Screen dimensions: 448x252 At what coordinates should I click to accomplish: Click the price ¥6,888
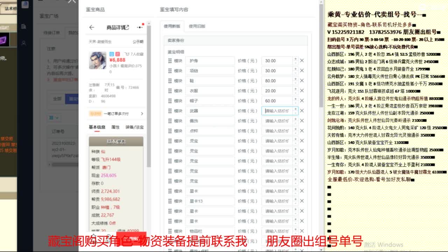[117, 60]
